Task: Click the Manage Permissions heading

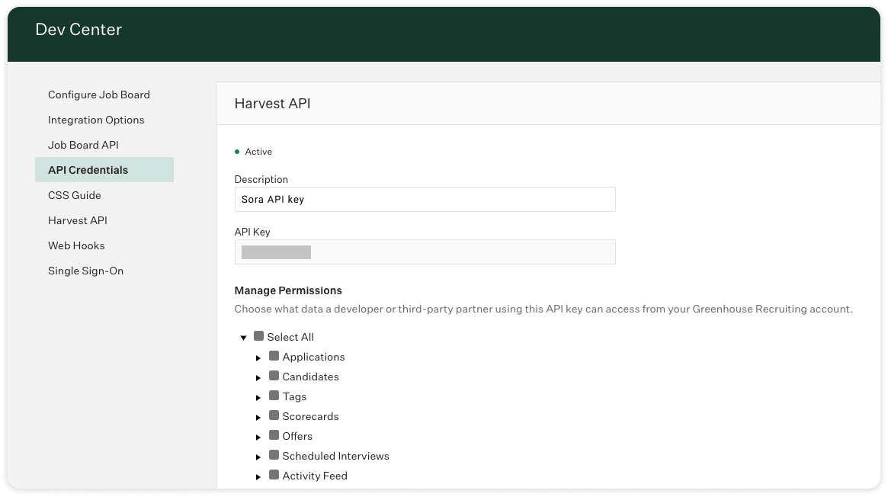Action: point(288,290)
